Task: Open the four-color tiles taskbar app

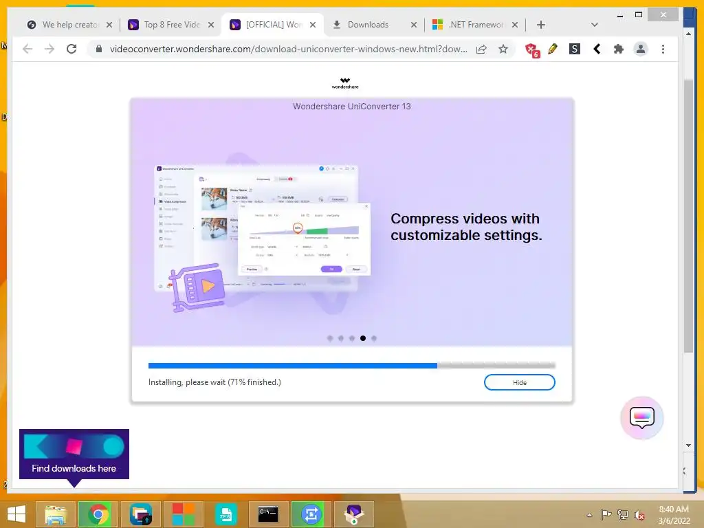Action: click(183, 514)
